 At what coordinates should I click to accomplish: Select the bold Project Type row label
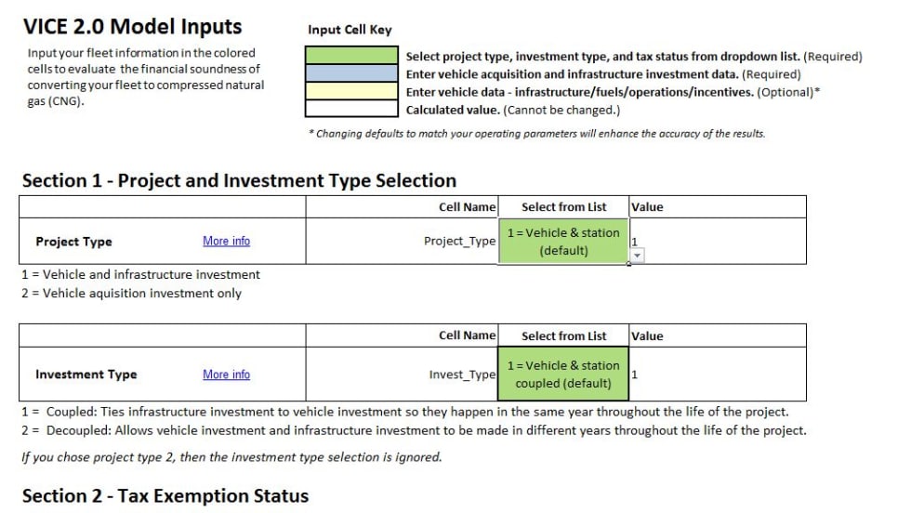pos(73,242)
